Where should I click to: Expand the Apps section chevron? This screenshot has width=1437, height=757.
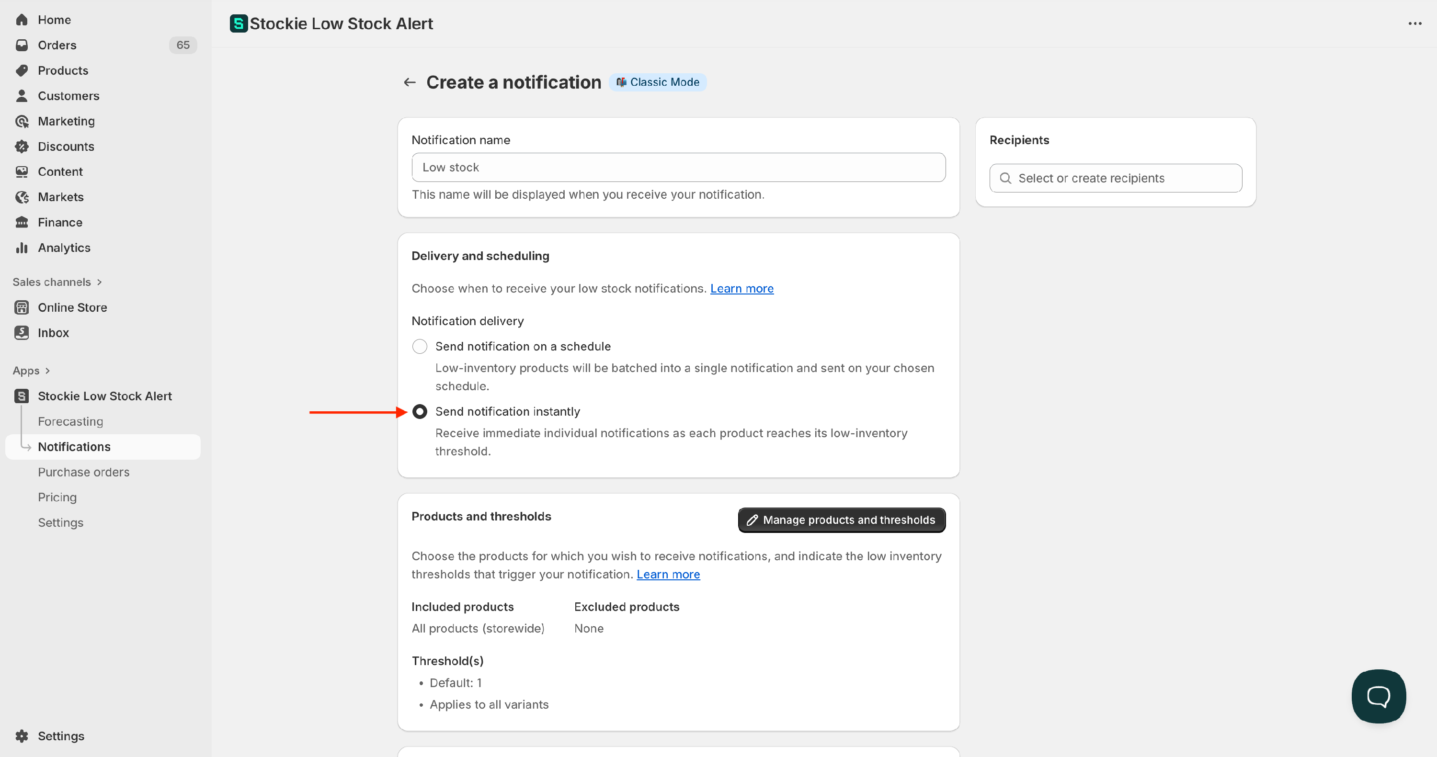coord(47,371)
